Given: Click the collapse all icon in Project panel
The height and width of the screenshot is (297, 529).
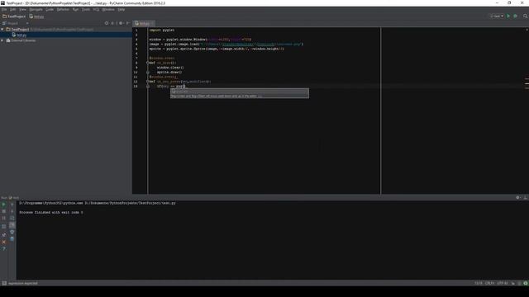Looking at the screenshot, I should pos(113,23).
